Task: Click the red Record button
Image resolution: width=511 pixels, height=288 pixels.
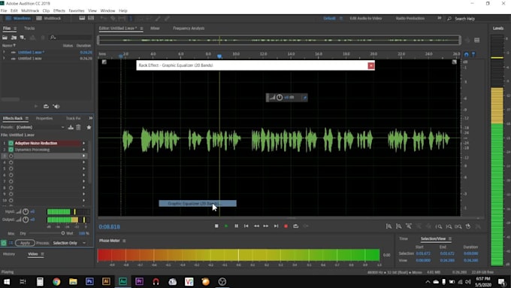Action: point(286,226)
